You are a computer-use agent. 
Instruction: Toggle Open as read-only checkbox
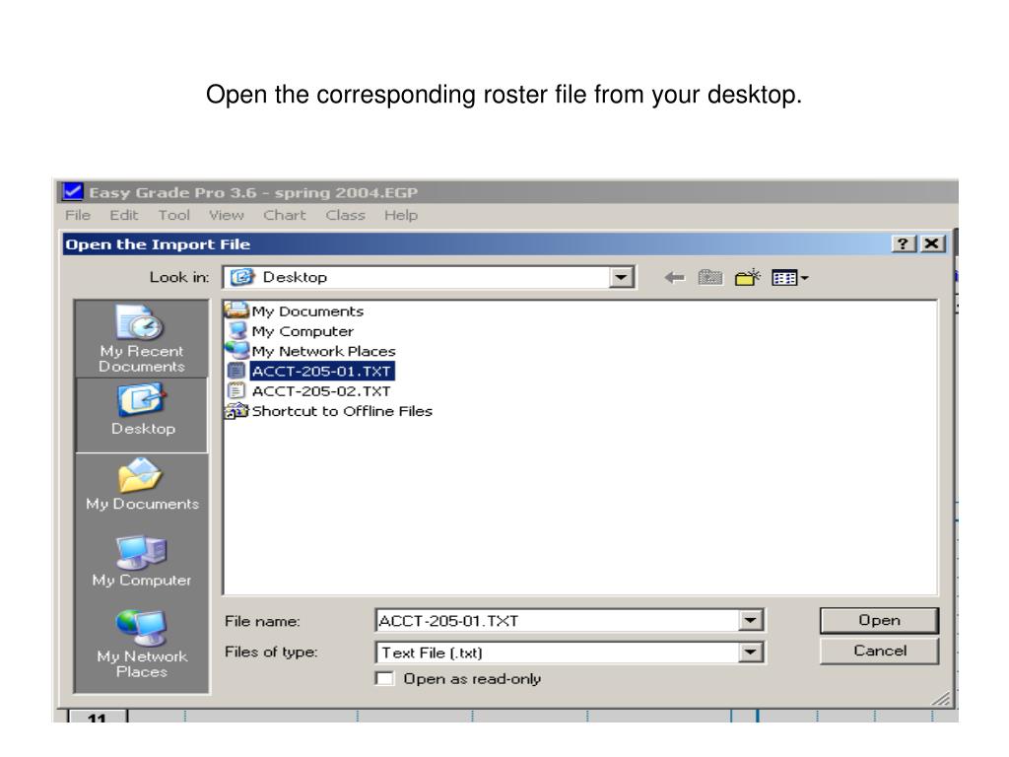point(384,678)
